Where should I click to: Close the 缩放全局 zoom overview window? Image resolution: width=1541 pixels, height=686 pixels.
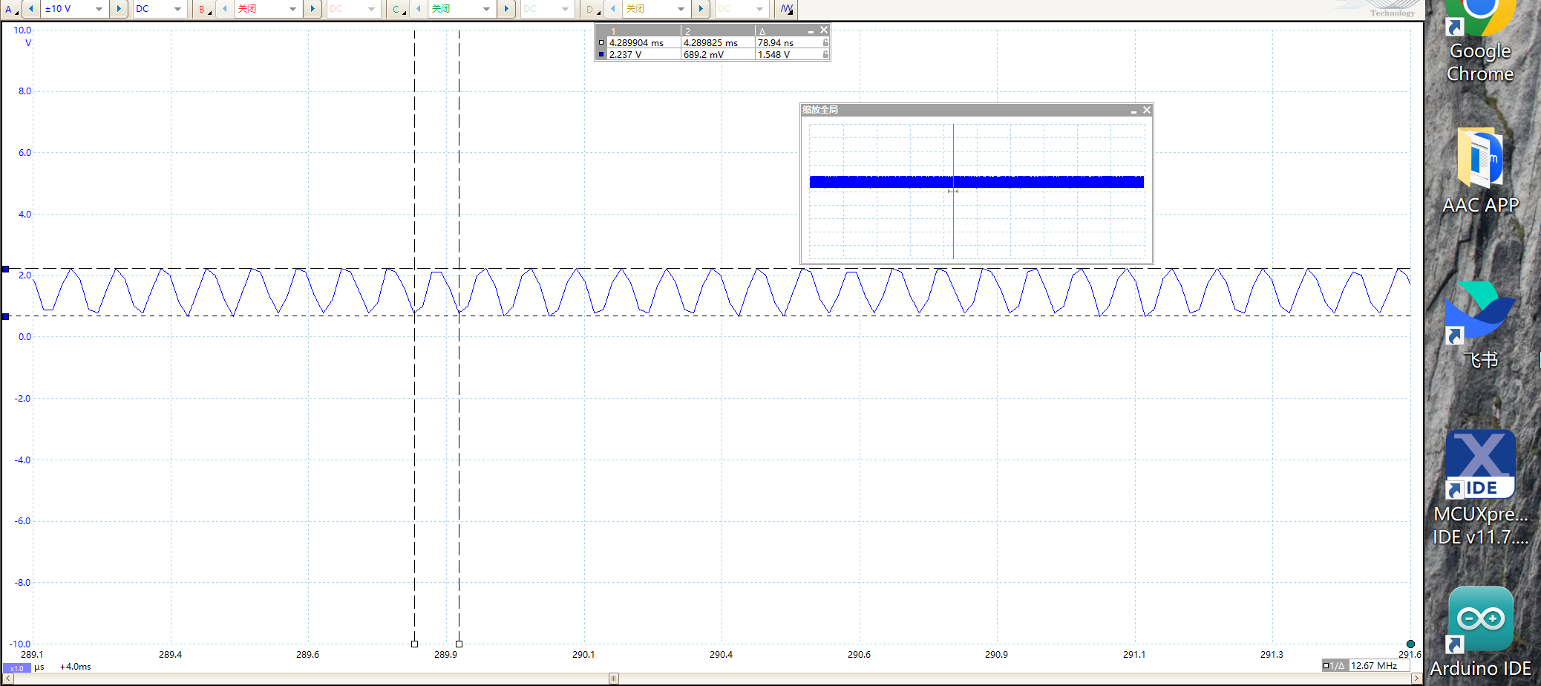click(1147, 110)
